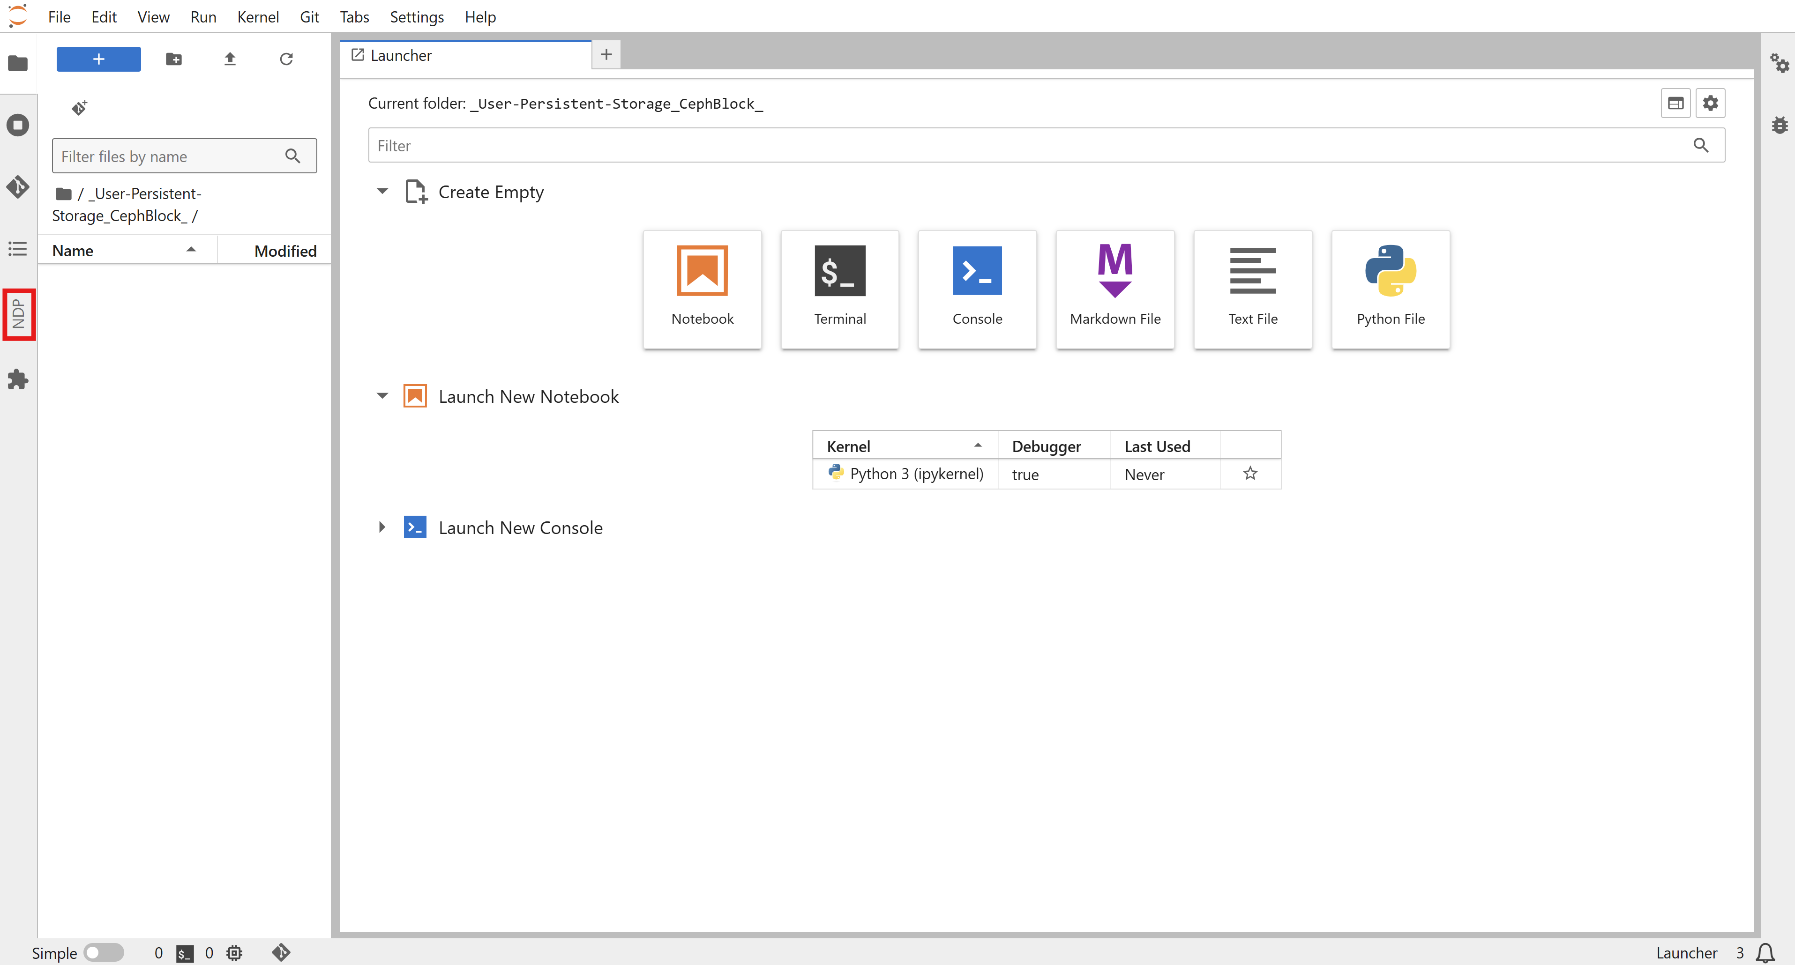Show the Table of Contents panel
This screenshot has width=1795, height=965.
click(17, 249)
